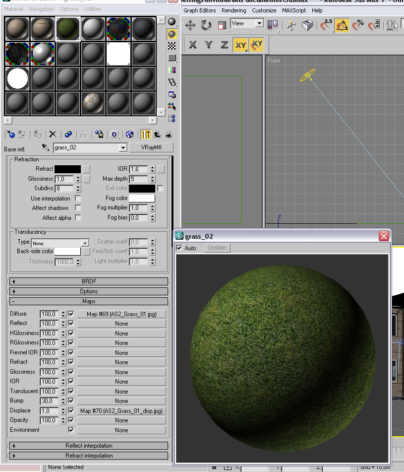The width and height of the screenshot is (404, 472).
Task: Click Put Material to Scene icon
Action: (x=22, y=135)
